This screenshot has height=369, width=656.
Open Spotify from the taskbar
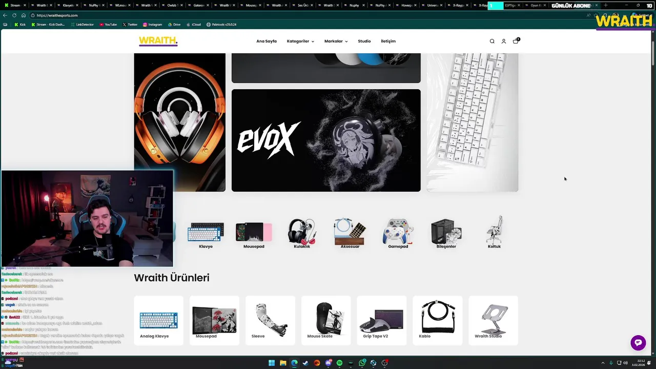point(339,363)
